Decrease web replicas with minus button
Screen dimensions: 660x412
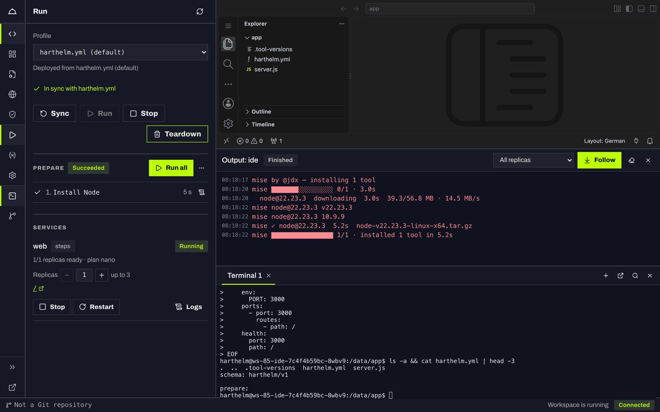coord(67,275)
